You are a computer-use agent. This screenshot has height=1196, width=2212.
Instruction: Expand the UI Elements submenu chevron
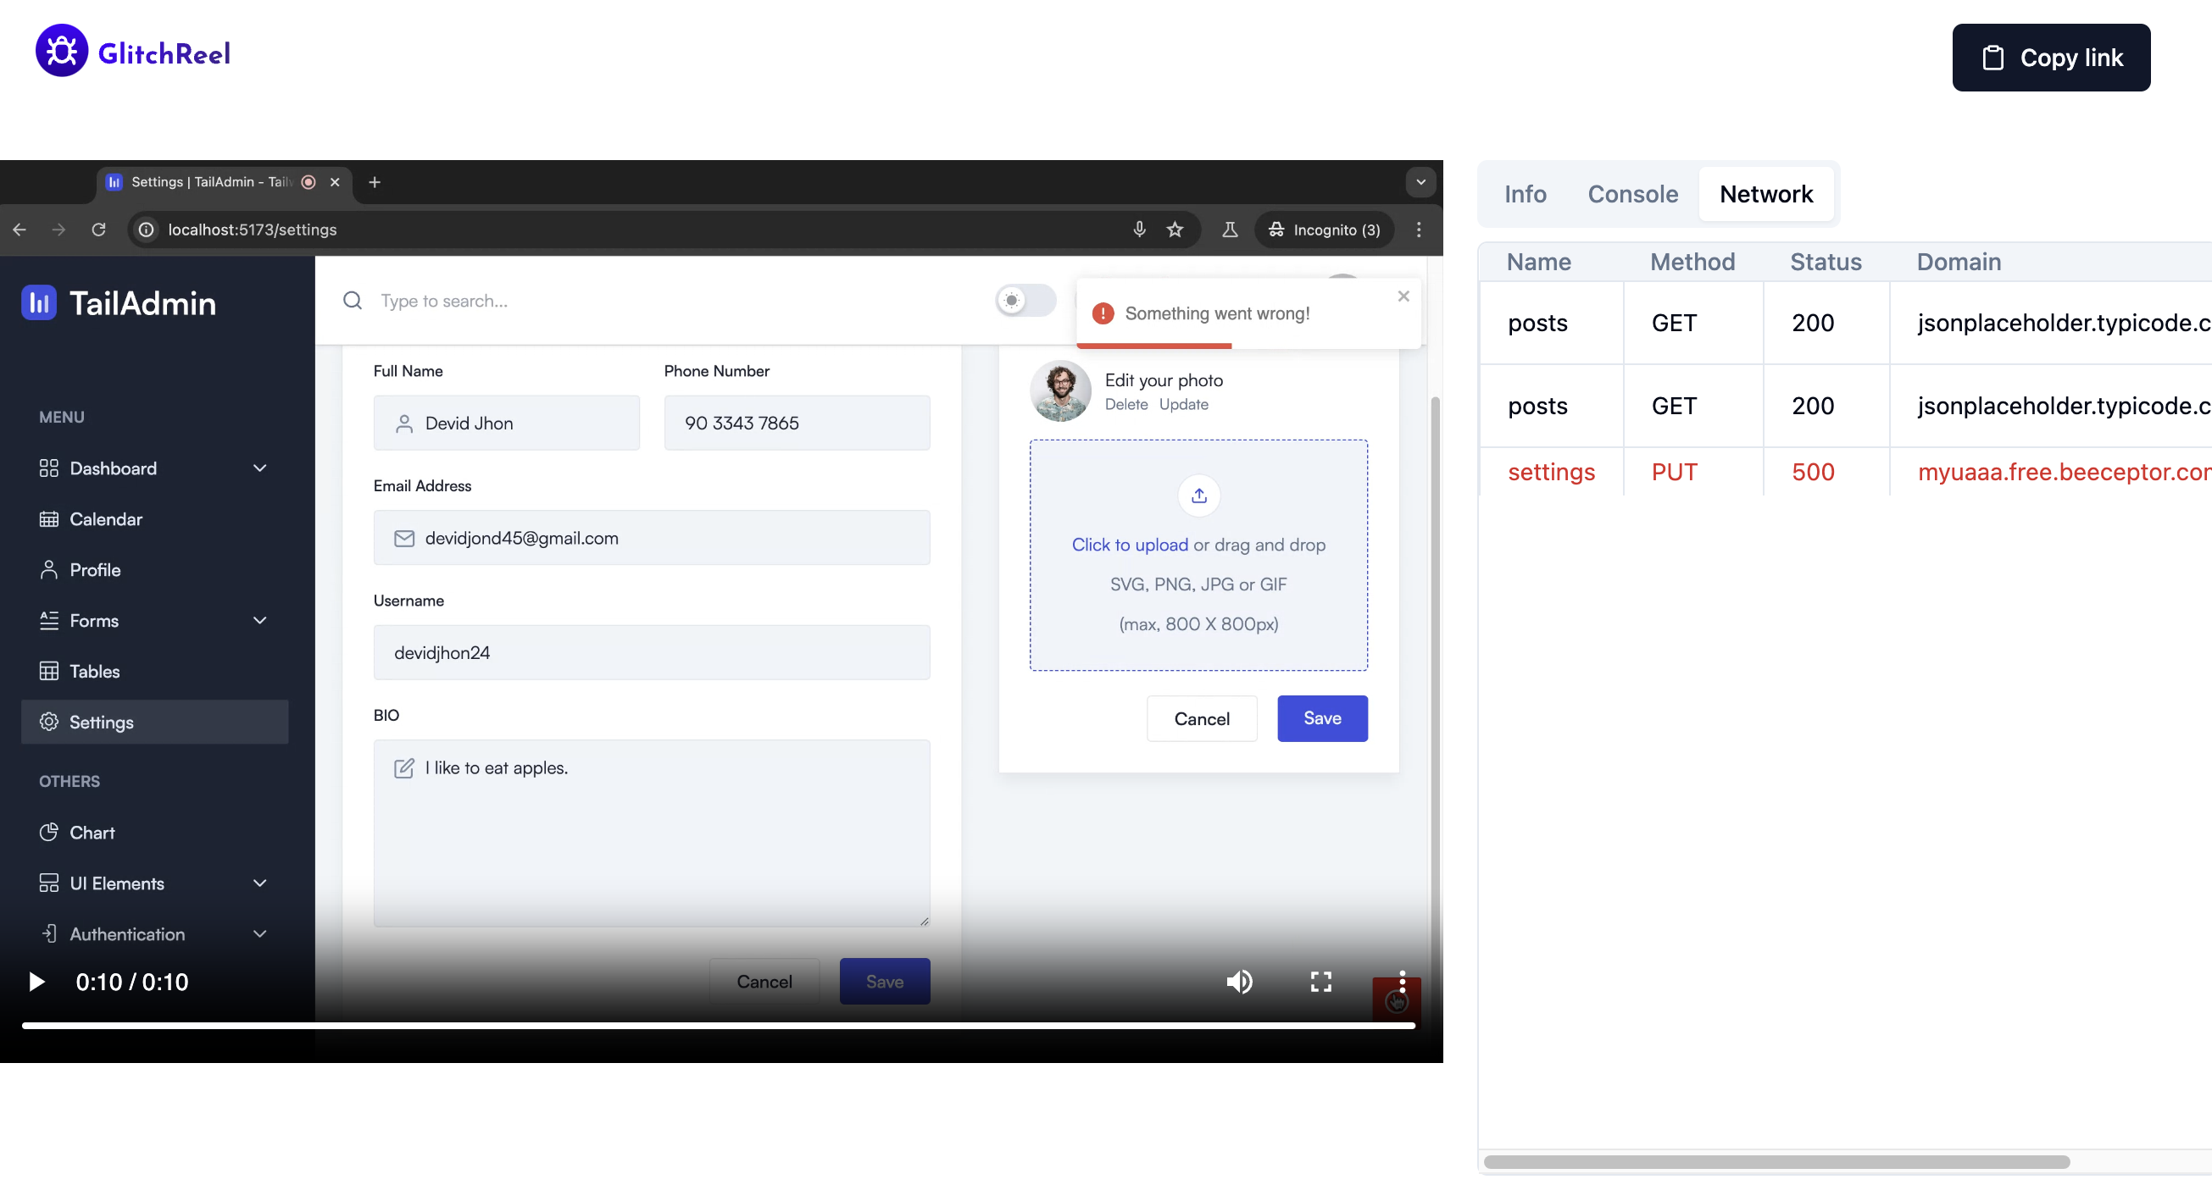click(260, 883)
